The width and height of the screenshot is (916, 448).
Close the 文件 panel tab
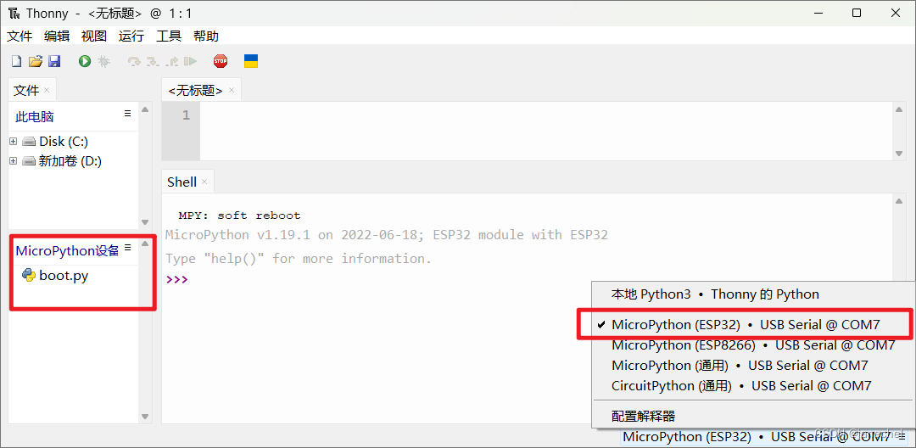[47, 91]
